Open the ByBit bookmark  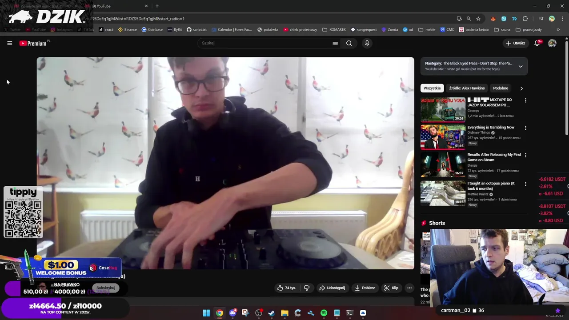click(x=174, y=30)
